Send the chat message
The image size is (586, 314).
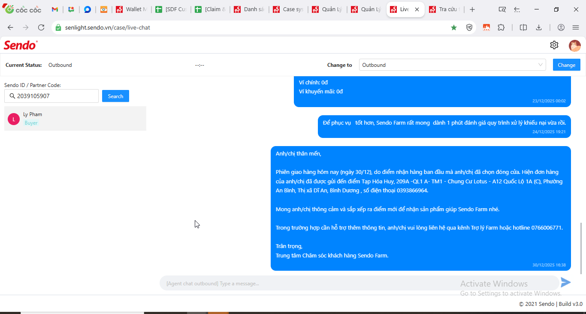coord(566,282)
